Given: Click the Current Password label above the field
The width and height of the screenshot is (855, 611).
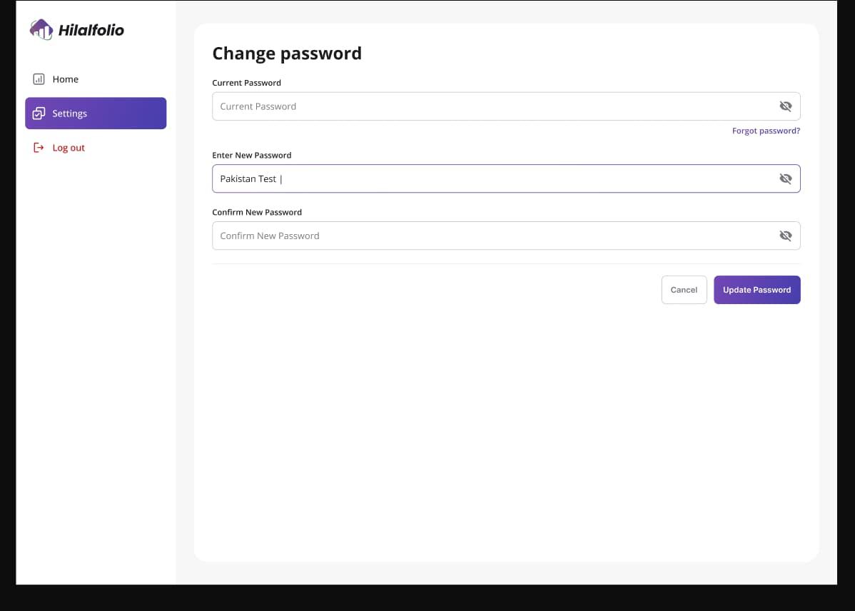Looking at the screenshot, I should click(x=246, y=83).
